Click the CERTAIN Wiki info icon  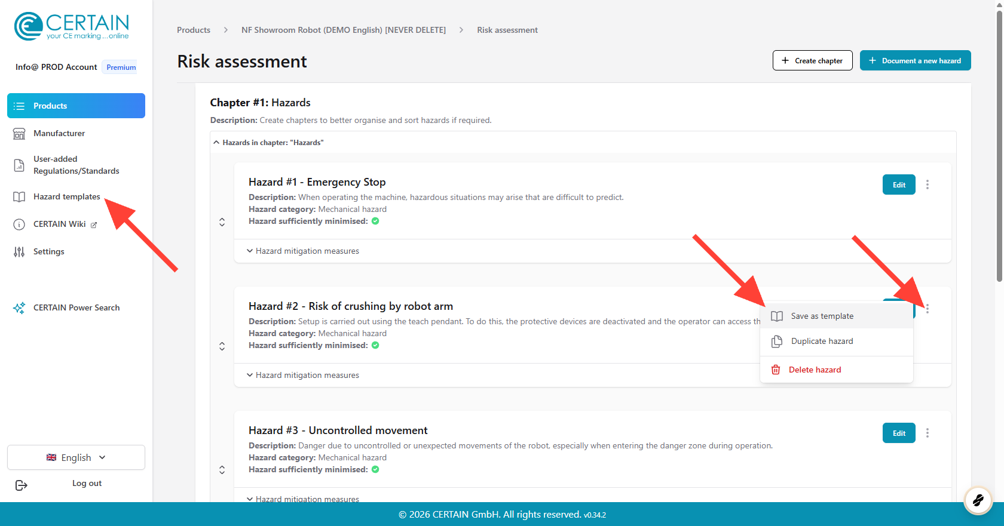(x=19, y=224)
